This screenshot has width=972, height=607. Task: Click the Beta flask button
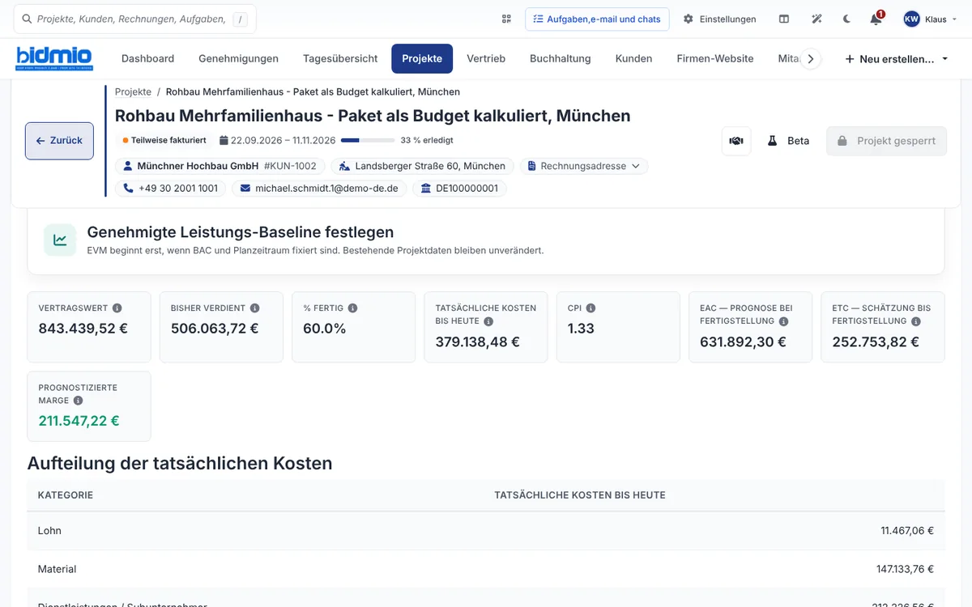tap(788, 141)
